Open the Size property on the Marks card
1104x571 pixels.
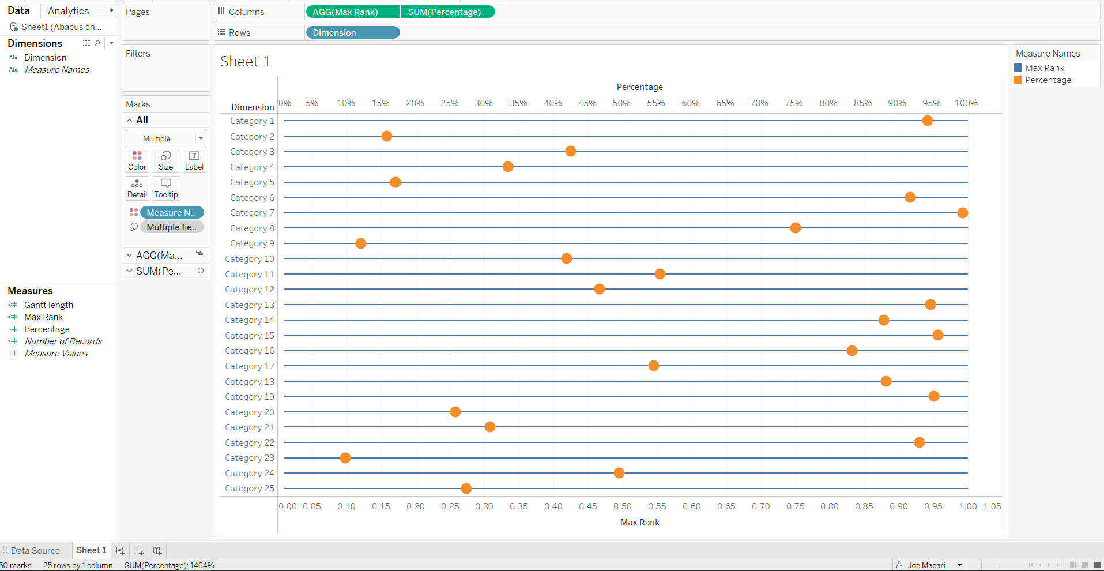(165, 160)
